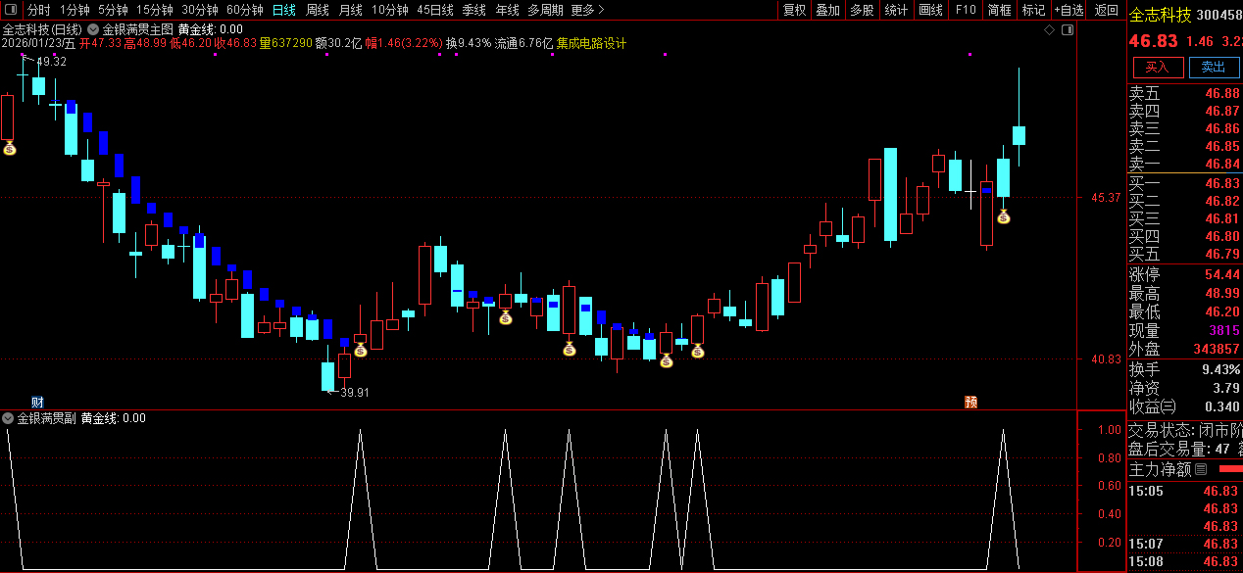Click the 卖五 price 46.88 row
This screenshot has width=1243, height=573.
tap(1184, 94)
